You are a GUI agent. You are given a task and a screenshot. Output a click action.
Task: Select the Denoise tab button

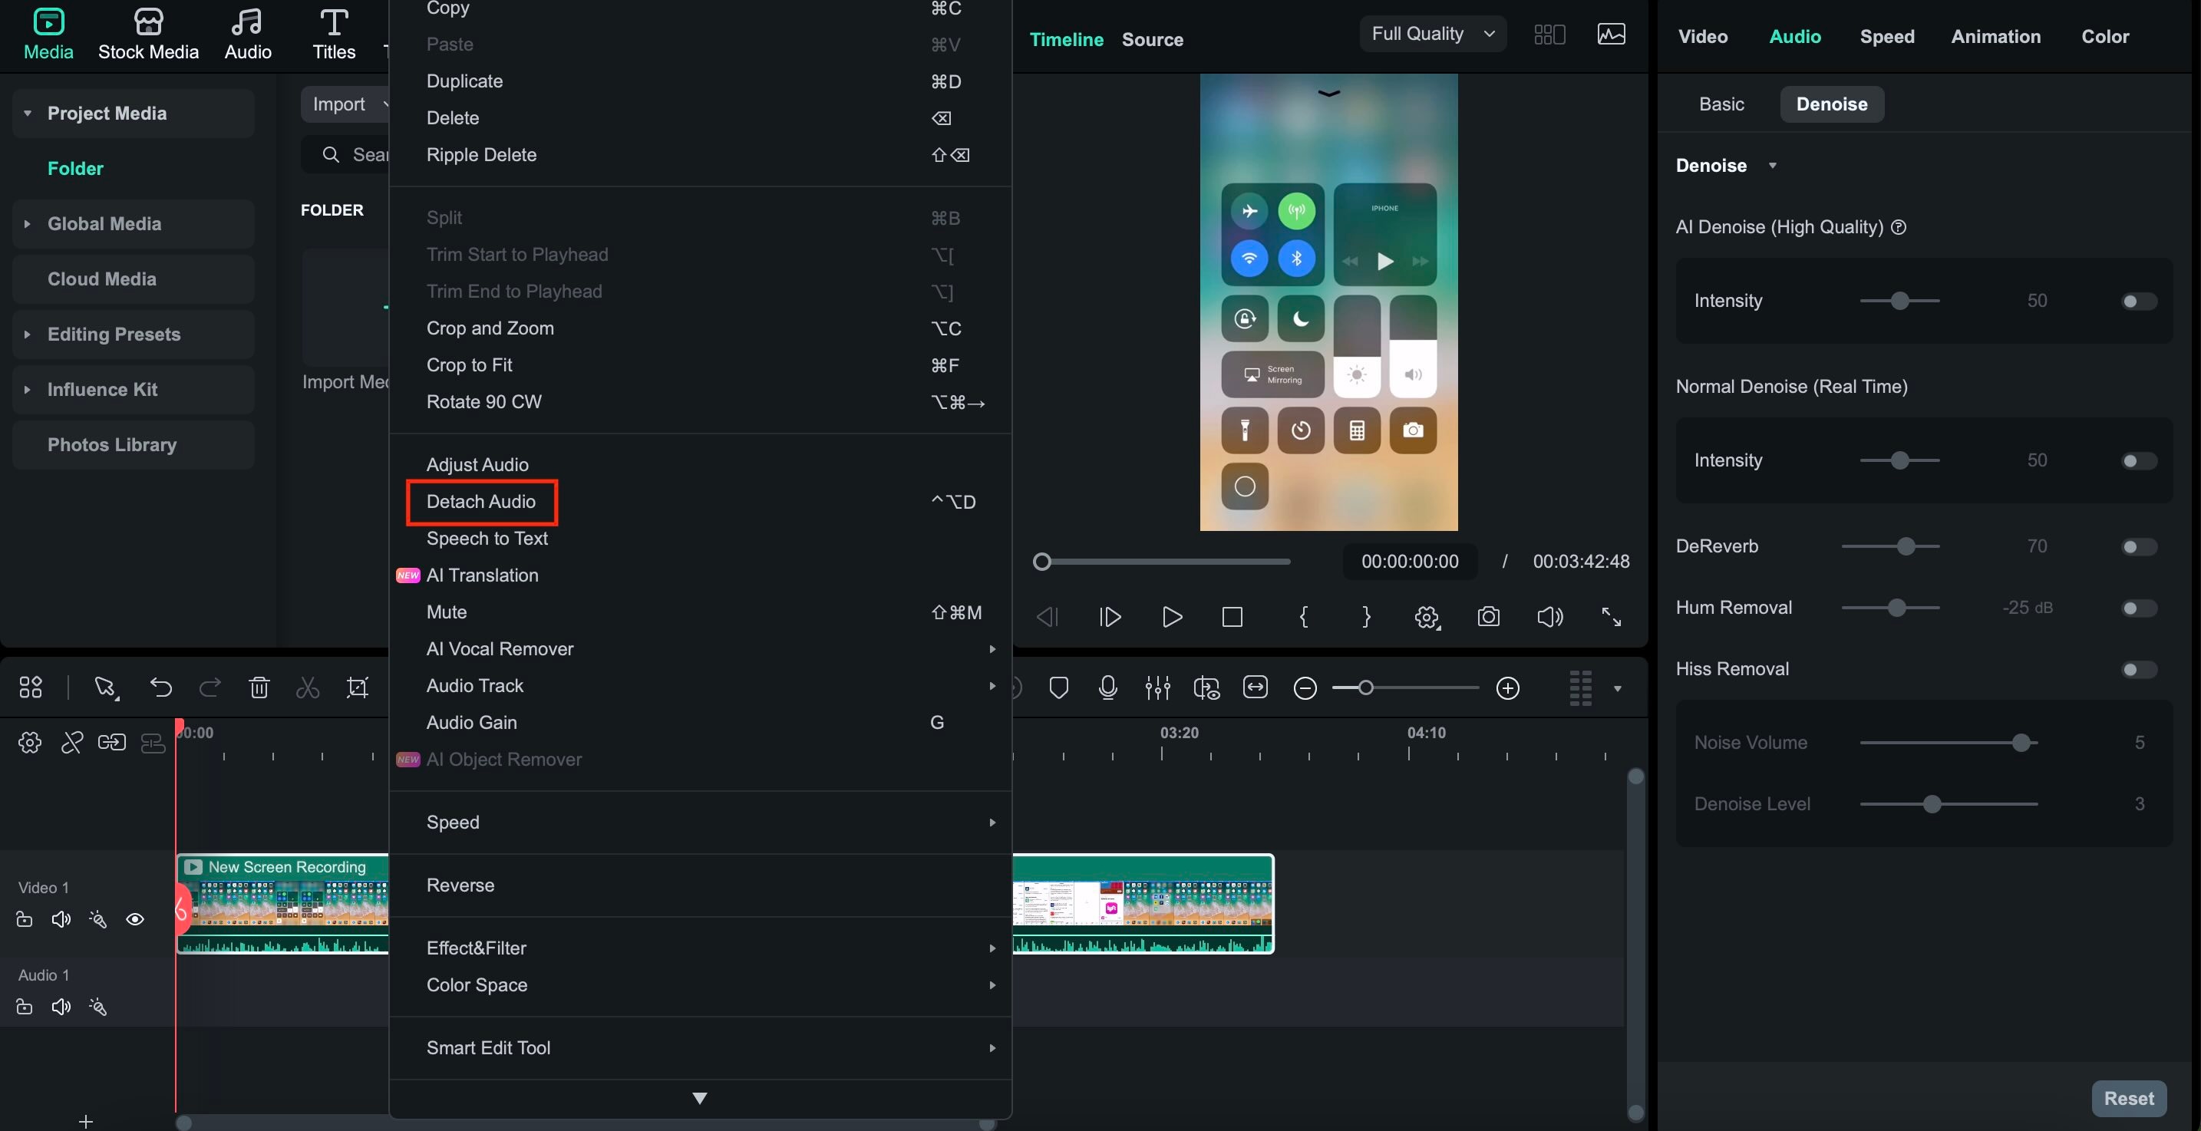coord(1831,104)
